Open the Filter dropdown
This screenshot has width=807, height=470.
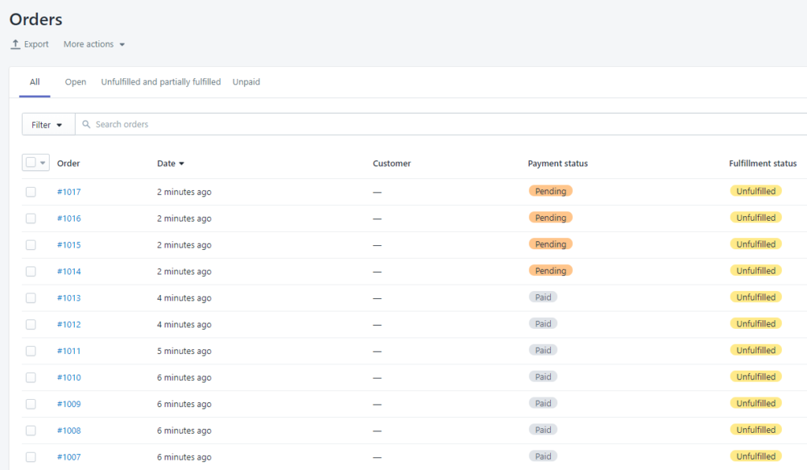click(x=46, y=124)
